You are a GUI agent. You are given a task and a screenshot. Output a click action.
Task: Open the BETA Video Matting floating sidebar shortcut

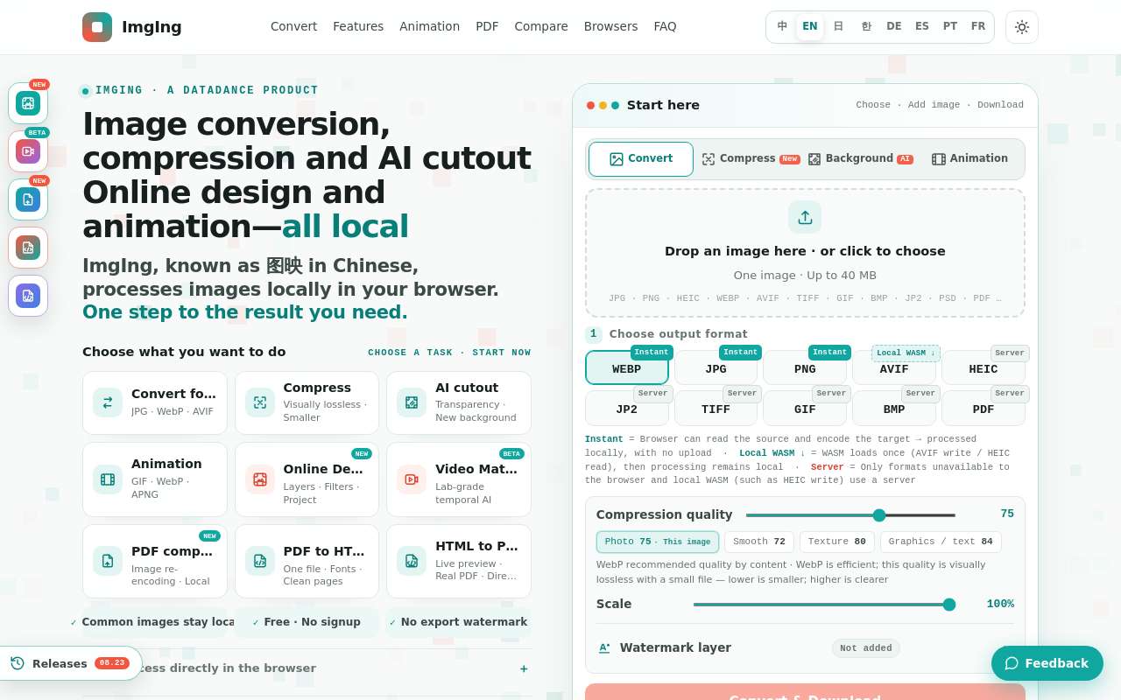28,151
